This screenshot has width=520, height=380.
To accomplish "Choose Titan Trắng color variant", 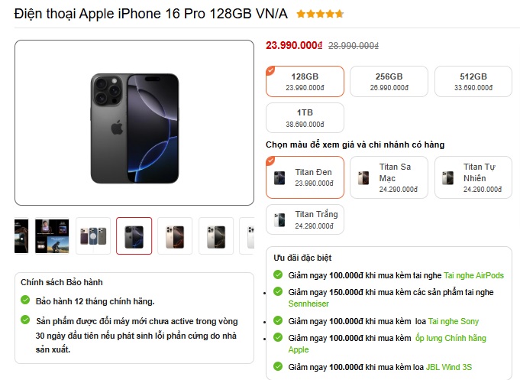I will 305,219.
